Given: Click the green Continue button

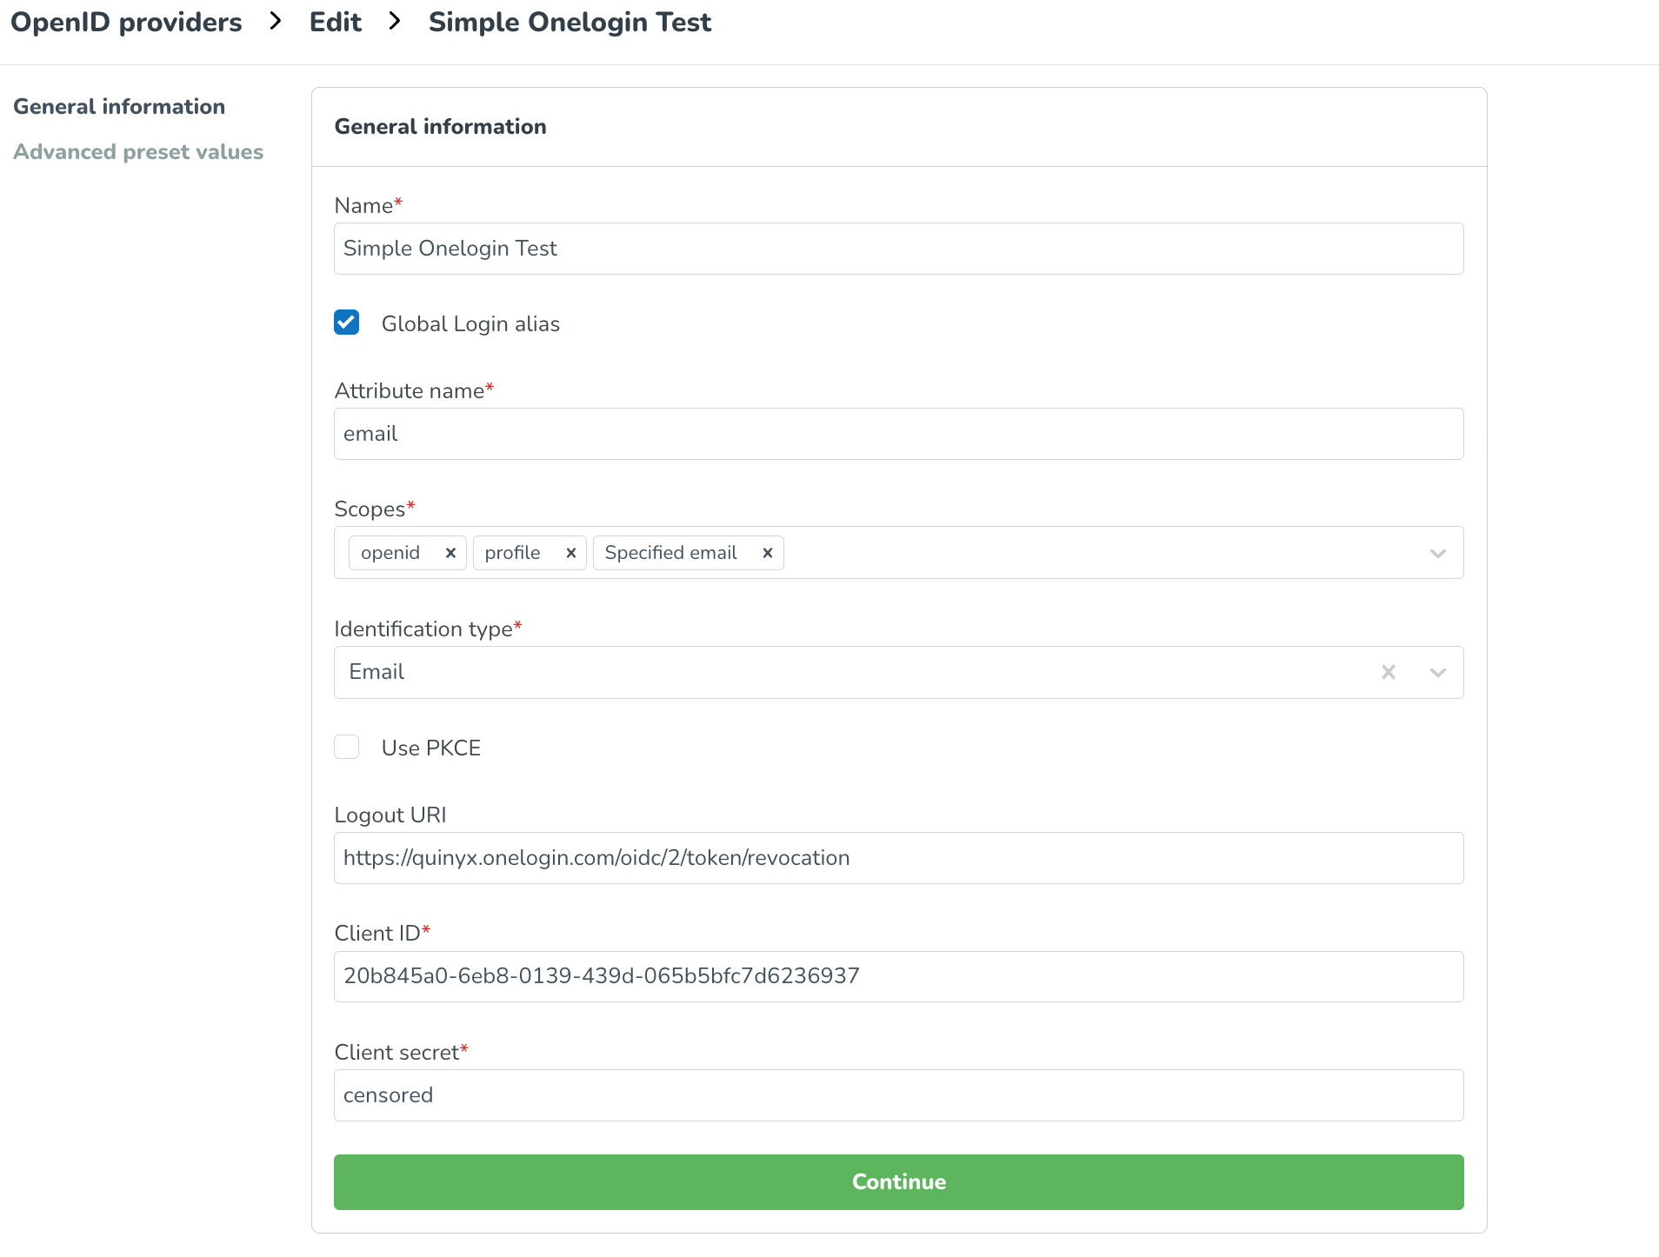Looking at the screenshot, I should point(898,1181).
